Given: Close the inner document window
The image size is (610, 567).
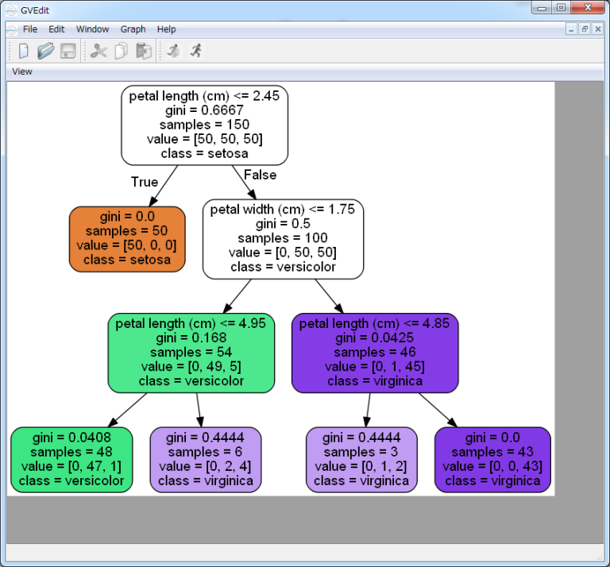Looking at the screenshot, I should tap(598, 29).
